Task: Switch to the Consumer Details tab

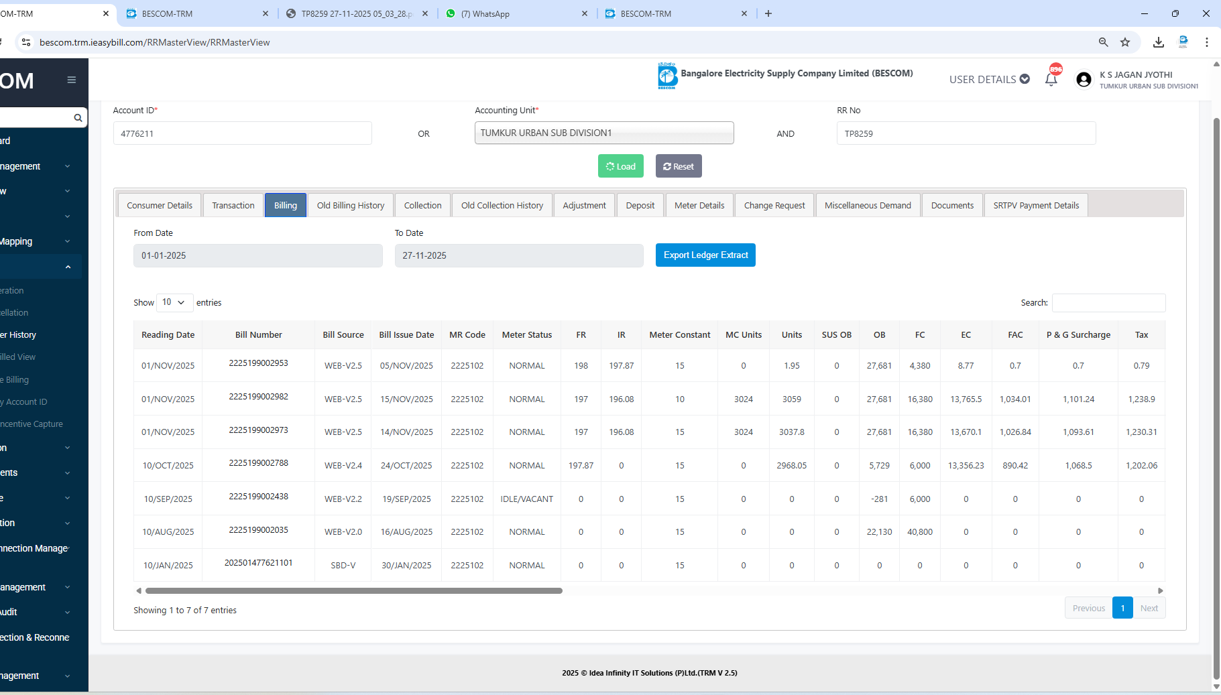Action: pyautogui.click(x=160, y=205)
